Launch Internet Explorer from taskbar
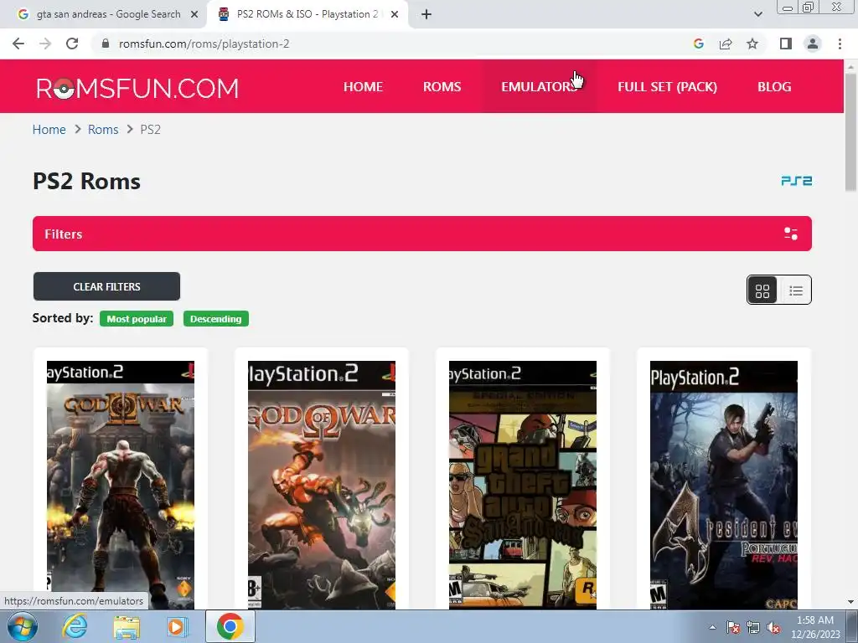 75,626
